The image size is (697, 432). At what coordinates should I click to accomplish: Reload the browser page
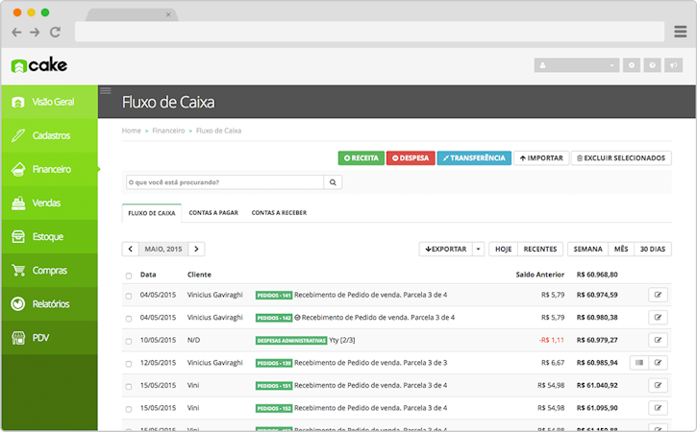pyautogui.click(x=55, y=32)
